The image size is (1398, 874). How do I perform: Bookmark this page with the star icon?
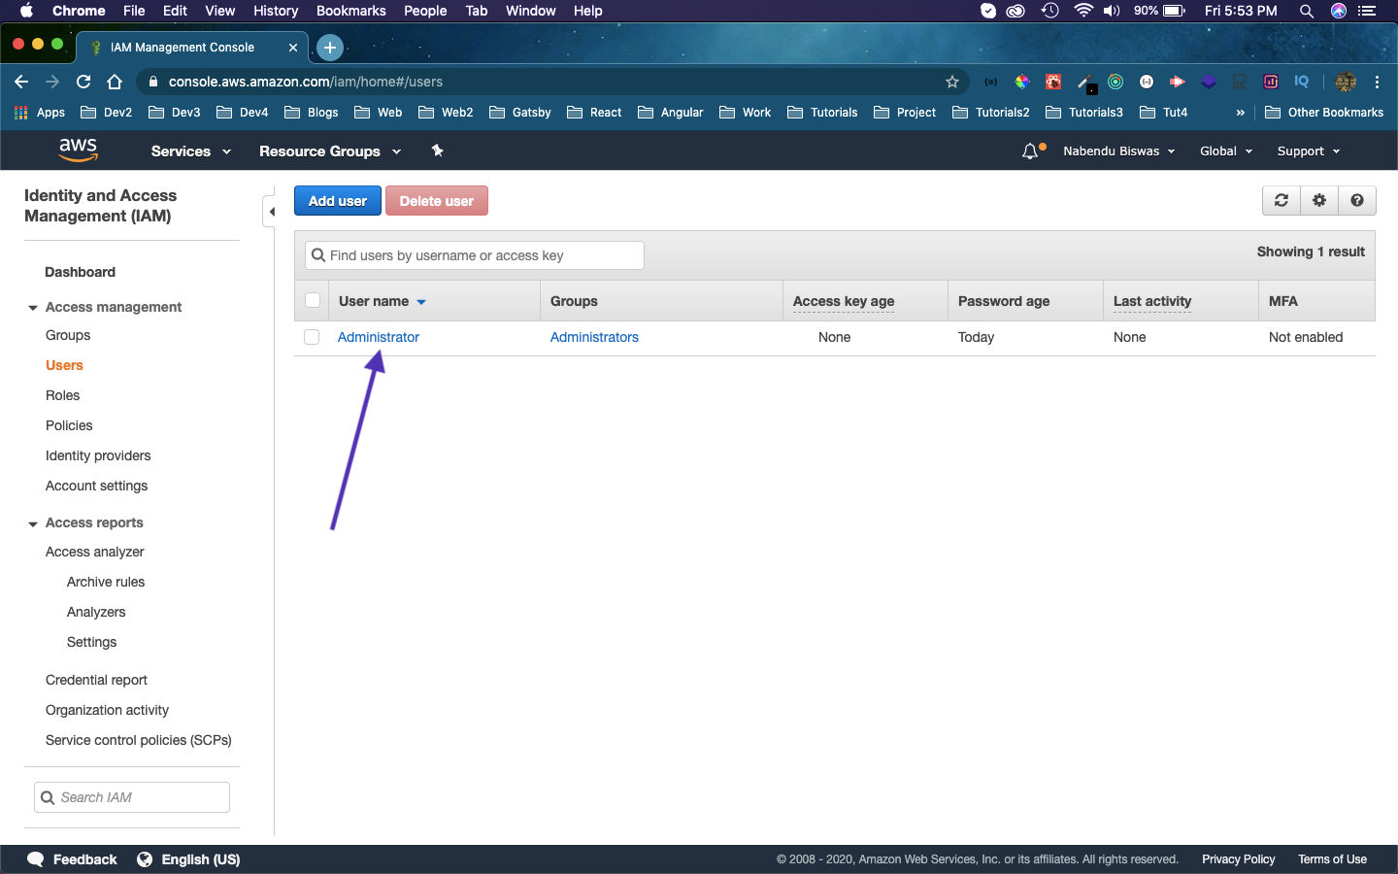(952, 82)
